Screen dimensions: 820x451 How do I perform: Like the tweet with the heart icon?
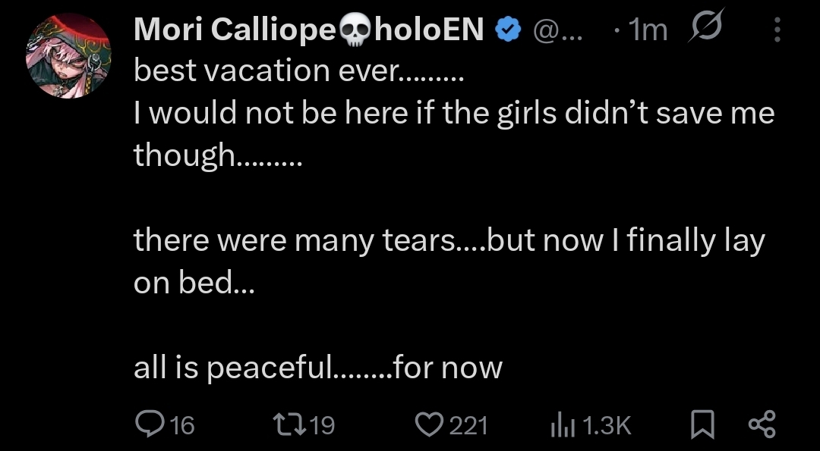pos(431,425)
